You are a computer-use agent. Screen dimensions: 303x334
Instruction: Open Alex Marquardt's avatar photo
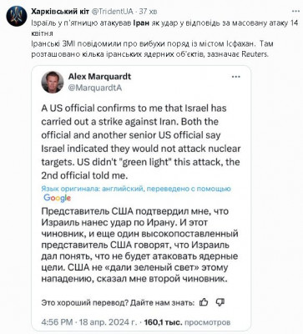click(x=53, y=82)
